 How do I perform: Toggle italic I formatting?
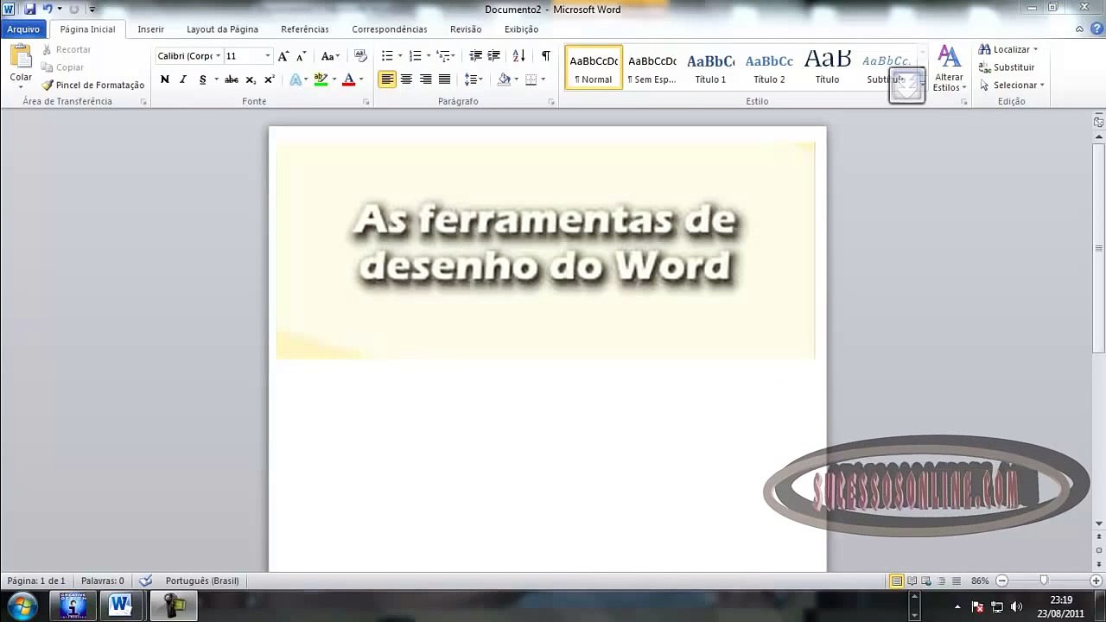click(x=183, y=79)
